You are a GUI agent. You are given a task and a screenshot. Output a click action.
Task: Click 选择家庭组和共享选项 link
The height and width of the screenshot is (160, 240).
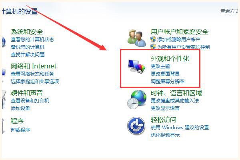point(35,82)
